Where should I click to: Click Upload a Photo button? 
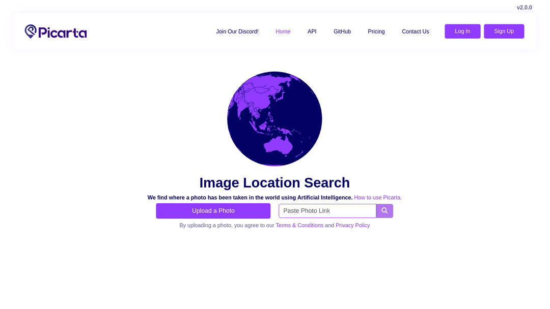pos(213,211)
